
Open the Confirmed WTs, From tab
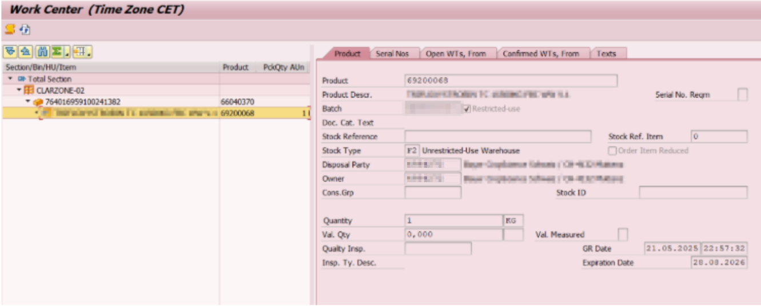[540, 54]
